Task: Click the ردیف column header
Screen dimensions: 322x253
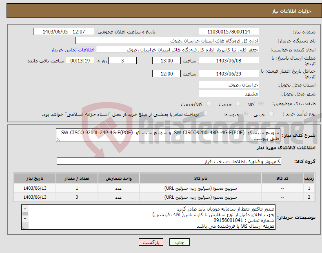Action: [309, 178]
